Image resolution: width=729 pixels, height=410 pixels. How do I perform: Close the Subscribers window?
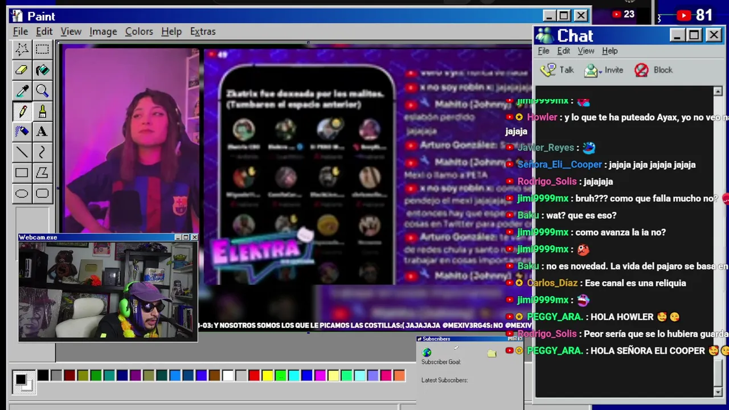[x=520, y=339]
